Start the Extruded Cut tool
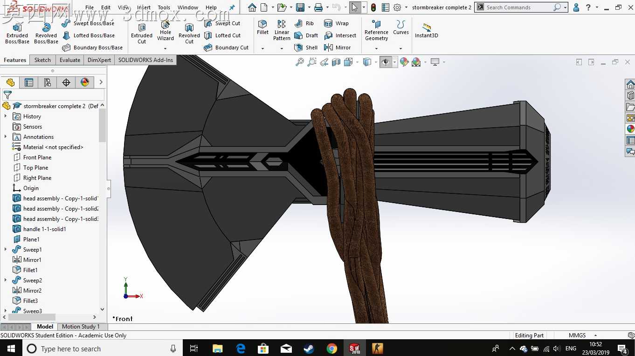This screenshot has width=635, height=356. tap(142, 33)
